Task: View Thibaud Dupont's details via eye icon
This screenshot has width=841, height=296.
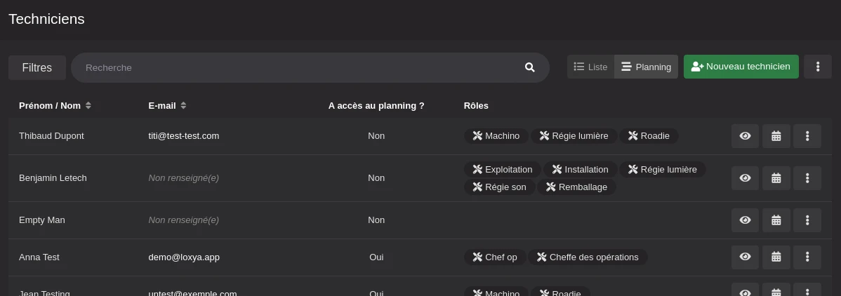Action: pyautogui.click(x=745, y=136)
